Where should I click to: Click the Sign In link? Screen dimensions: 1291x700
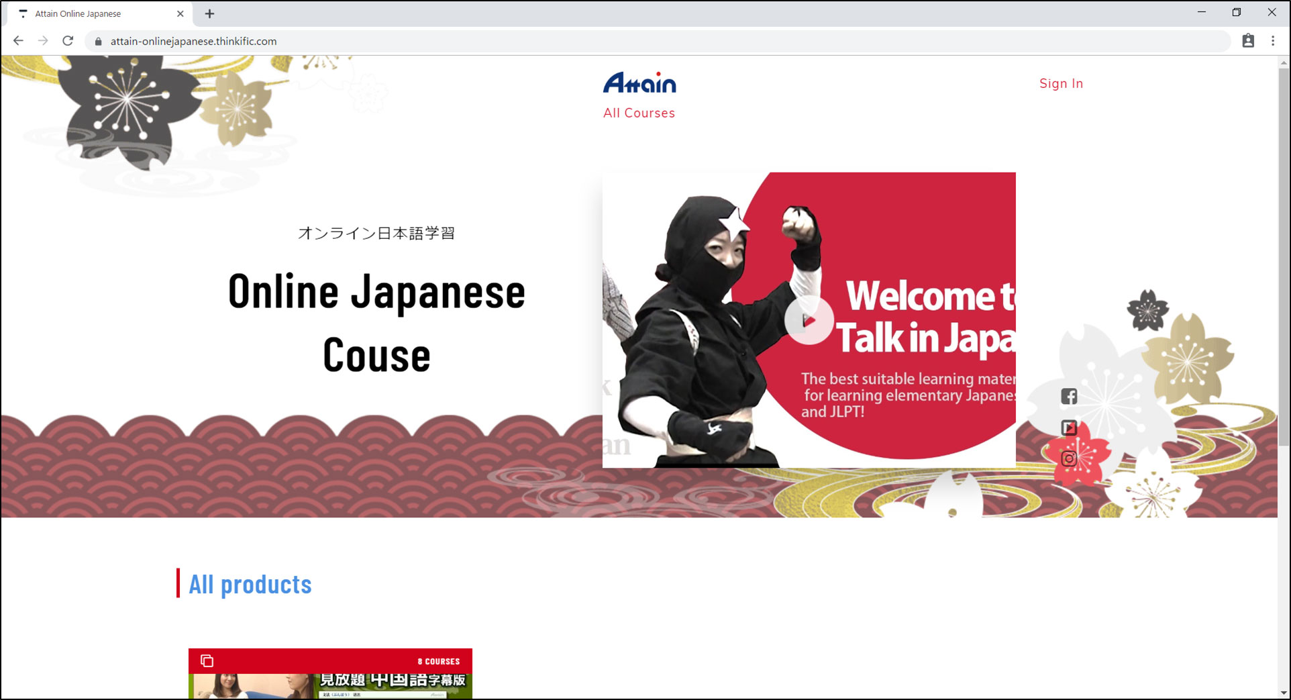(1061, 83)
